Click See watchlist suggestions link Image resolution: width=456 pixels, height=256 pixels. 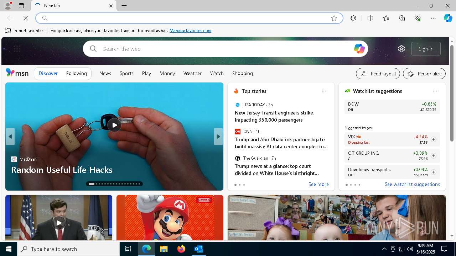click(x=412, y=184)
